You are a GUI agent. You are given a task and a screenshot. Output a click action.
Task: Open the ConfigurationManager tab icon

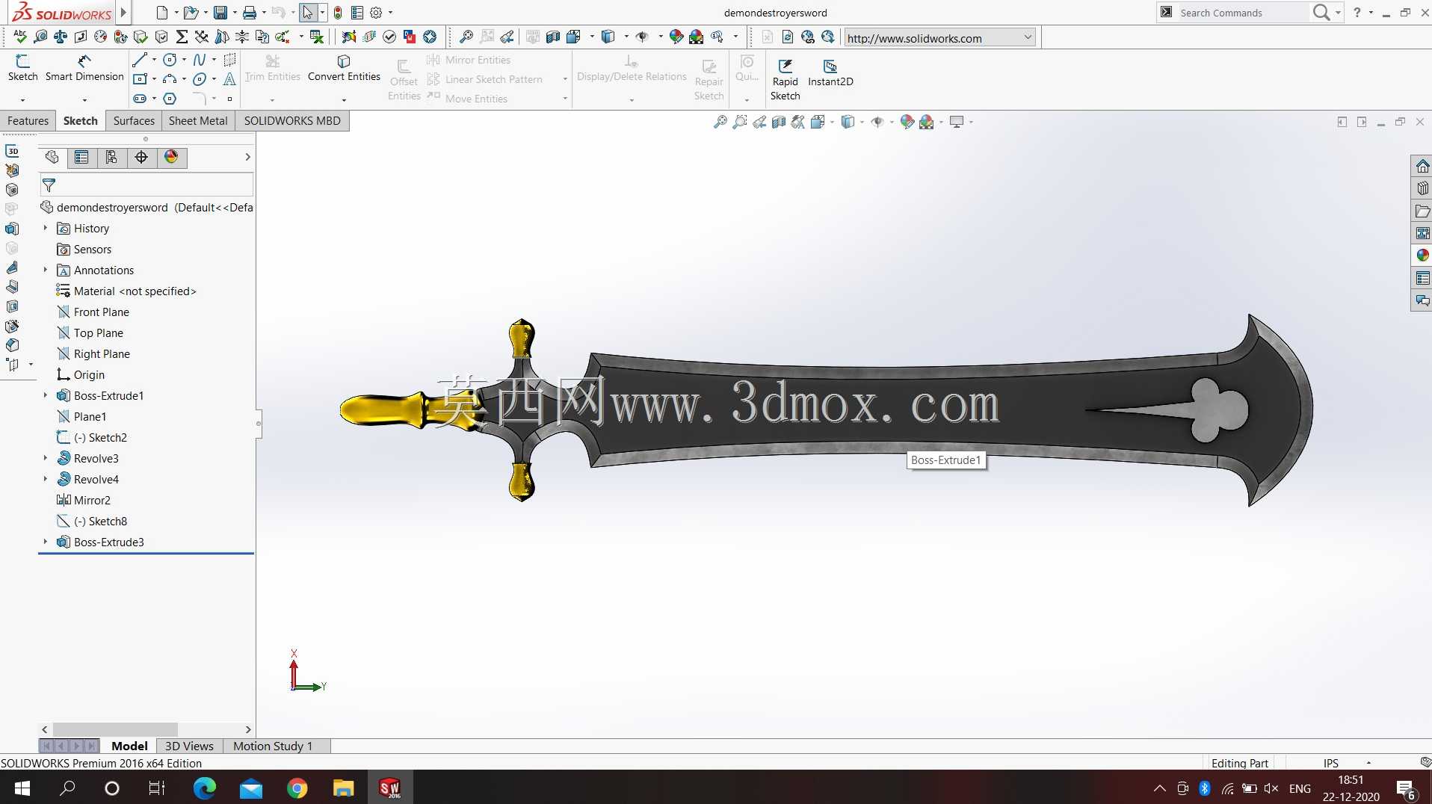point(111,157)
